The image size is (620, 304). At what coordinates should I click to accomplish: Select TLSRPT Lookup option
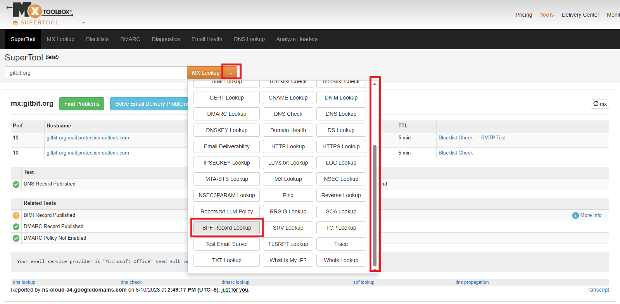(x=288, y=244)
